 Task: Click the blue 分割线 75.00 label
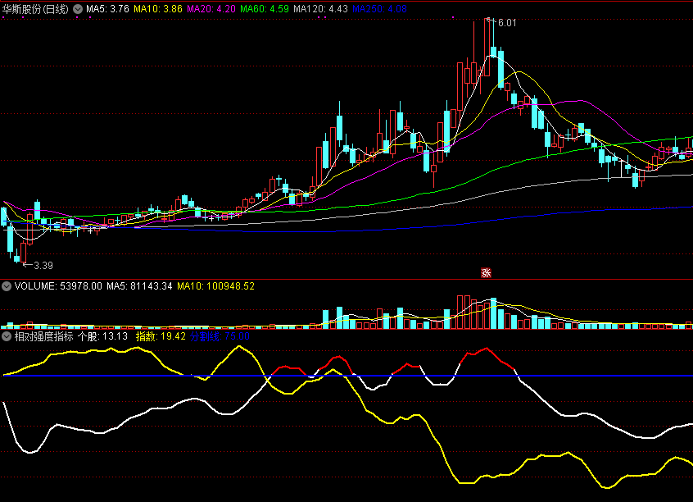coord(220,336)
